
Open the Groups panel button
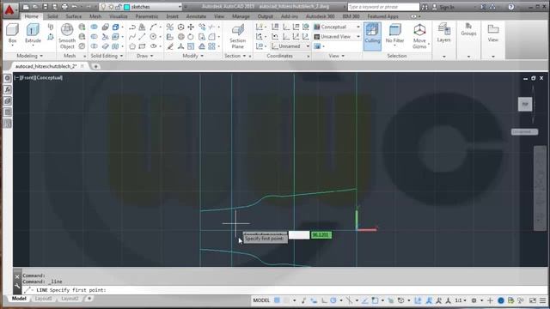click(x=468, y=30)
